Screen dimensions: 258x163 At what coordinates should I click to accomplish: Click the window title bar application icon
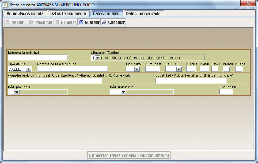click(x=5, y=5)
